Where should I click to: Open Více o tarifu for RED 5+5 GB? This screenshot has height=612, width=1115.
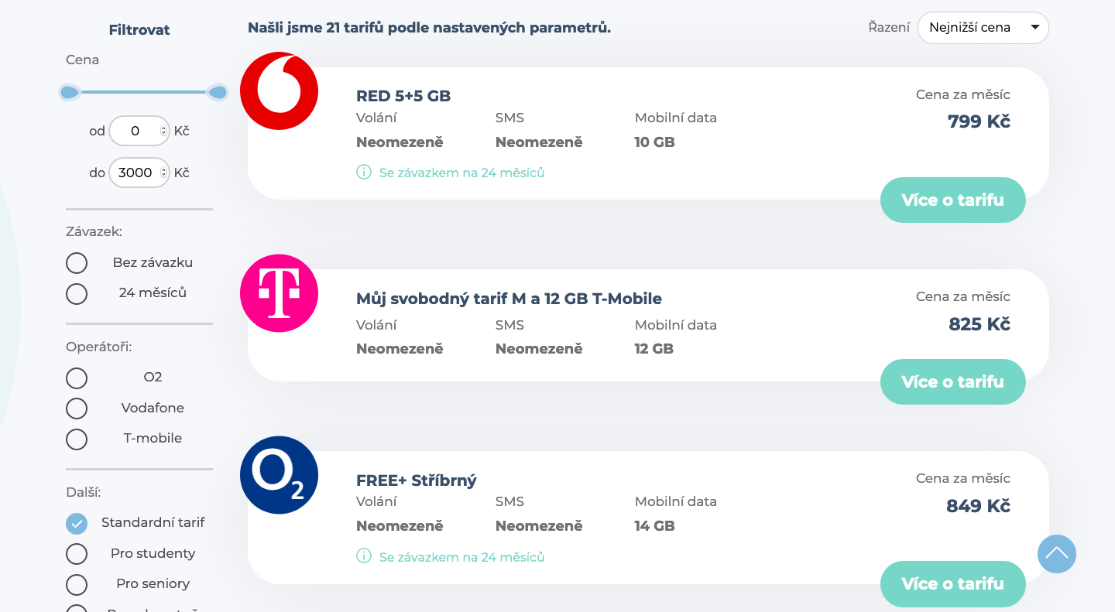pos(953,200)
